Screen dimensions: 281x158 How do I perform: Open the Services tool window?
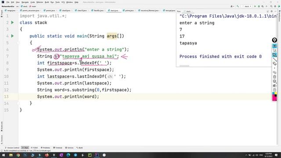[x=69, y=148]
